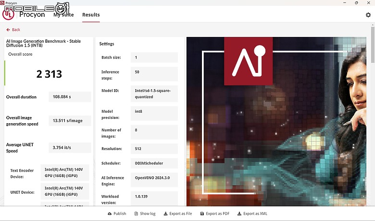Click the vertical scrollbar thumb
This screenshot has width=375, height=221.
(373, 45)
